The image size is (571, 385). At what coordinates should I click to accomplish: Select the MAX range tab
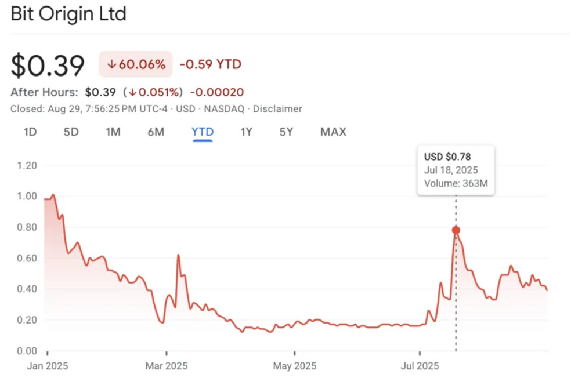coord(333,132)
